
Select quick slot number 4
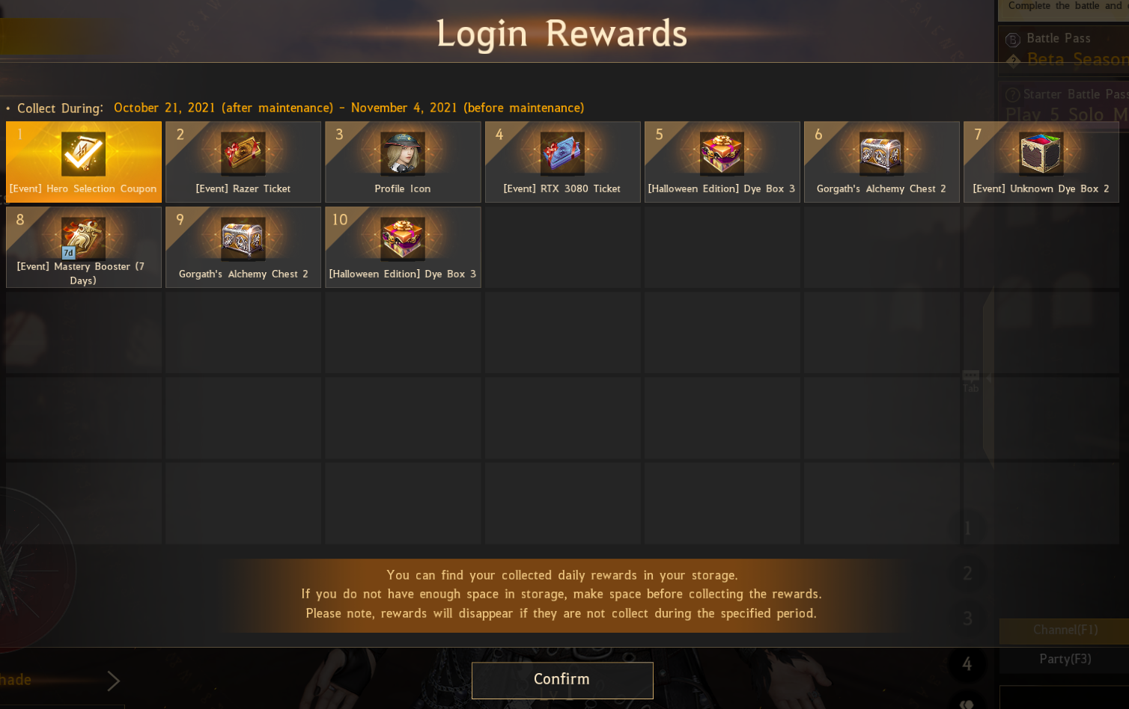click(x=967, y=664)
